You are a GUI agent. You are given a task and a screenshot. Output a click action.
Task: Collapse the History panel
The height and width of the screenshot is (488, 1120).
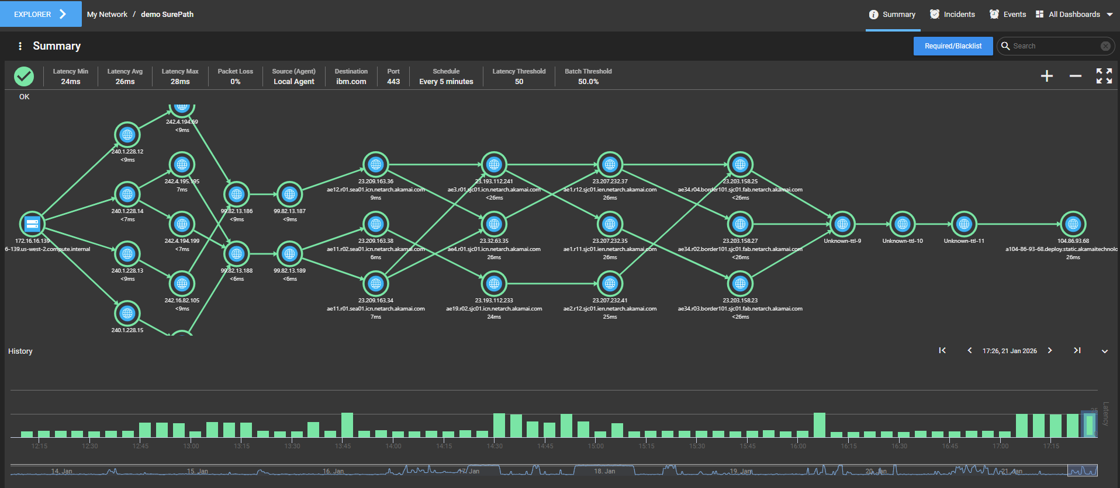tap(1105, 351)
